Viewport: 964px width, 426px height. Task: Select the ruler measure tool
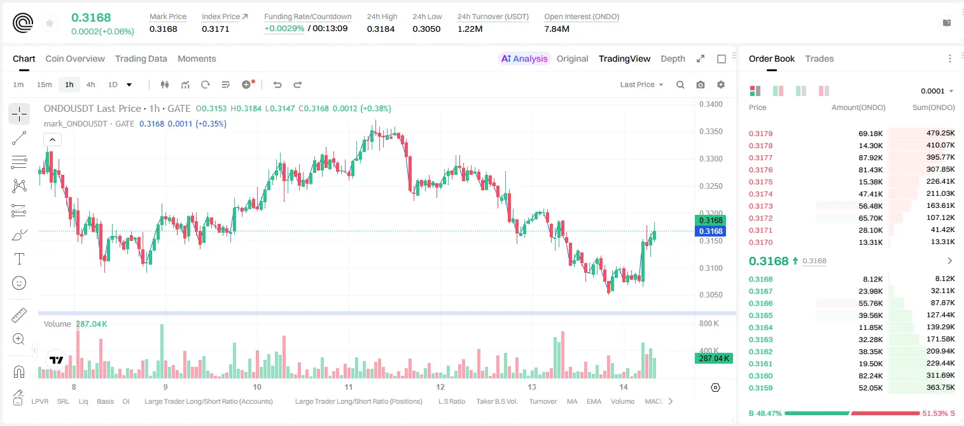click(x=19, y=315)
